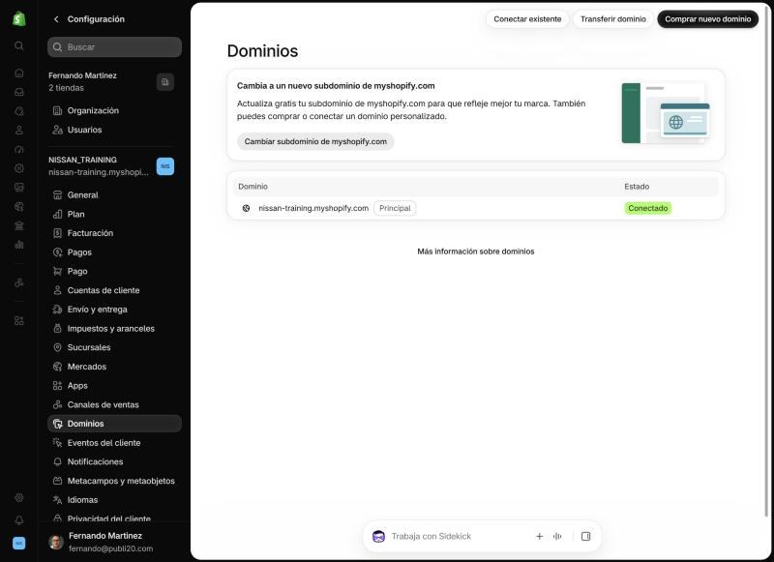Go back using arrow beside Configuración
774x562 pixels.
[x=56, y=19]
